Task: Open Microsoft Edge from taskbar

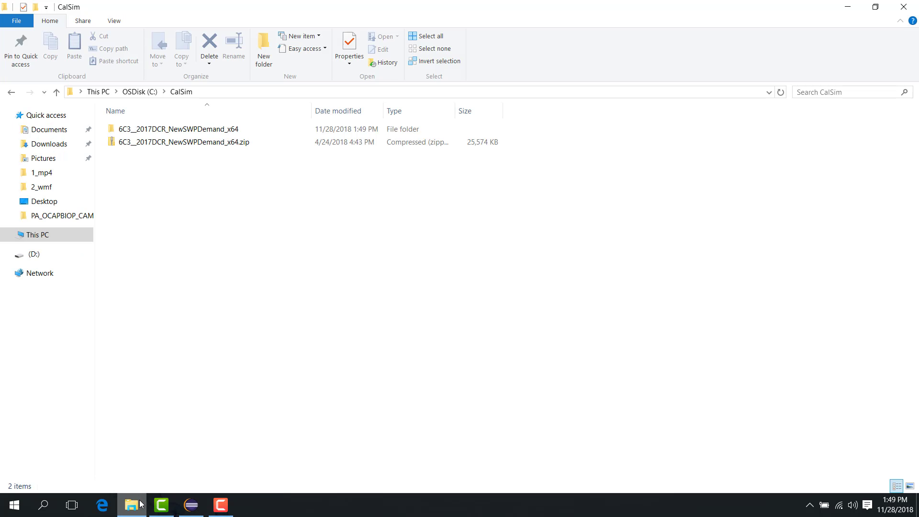Action: [102, 505]
